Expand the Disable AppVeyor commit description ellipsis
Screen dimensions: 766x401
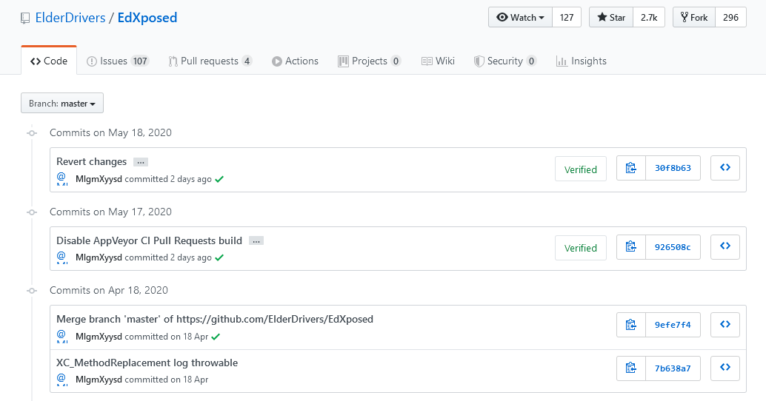click(x=256, y=241)
